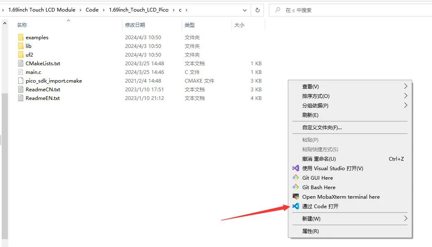The height and width of the screenshot is (247, 432).
Task: Open 属性(R) from the context menu
Action: [x=350, y=231]
